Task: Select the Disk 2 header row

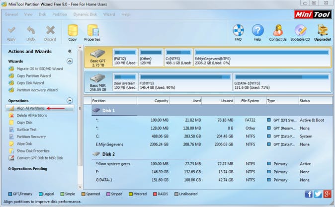Action: (x=212, y=154)
